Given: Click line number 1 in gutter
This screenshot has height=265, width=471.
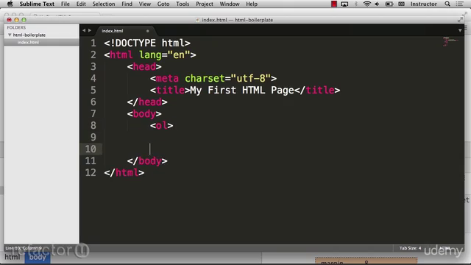Looking at the screenshot, I should tap(93, 43).
